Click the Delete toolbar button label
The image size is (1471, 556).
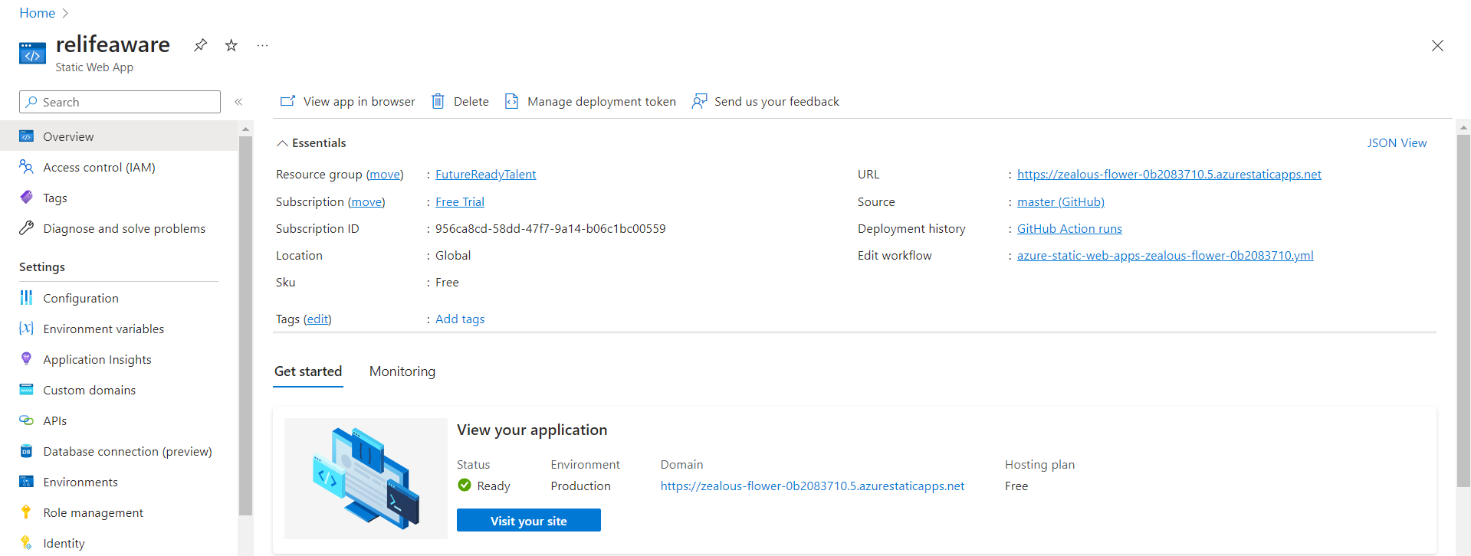[x=471, y=102]
